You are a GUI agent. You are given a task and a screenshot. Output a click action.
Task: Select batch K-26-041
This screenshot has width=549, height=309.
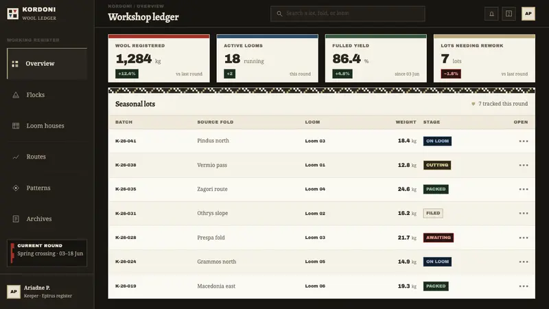coord(126,141)
